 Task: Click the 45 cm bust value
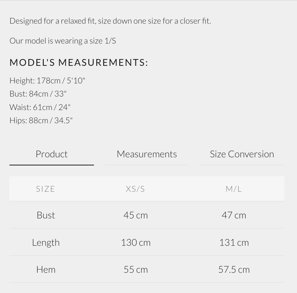pyautogui.click(x=135, y=215)
